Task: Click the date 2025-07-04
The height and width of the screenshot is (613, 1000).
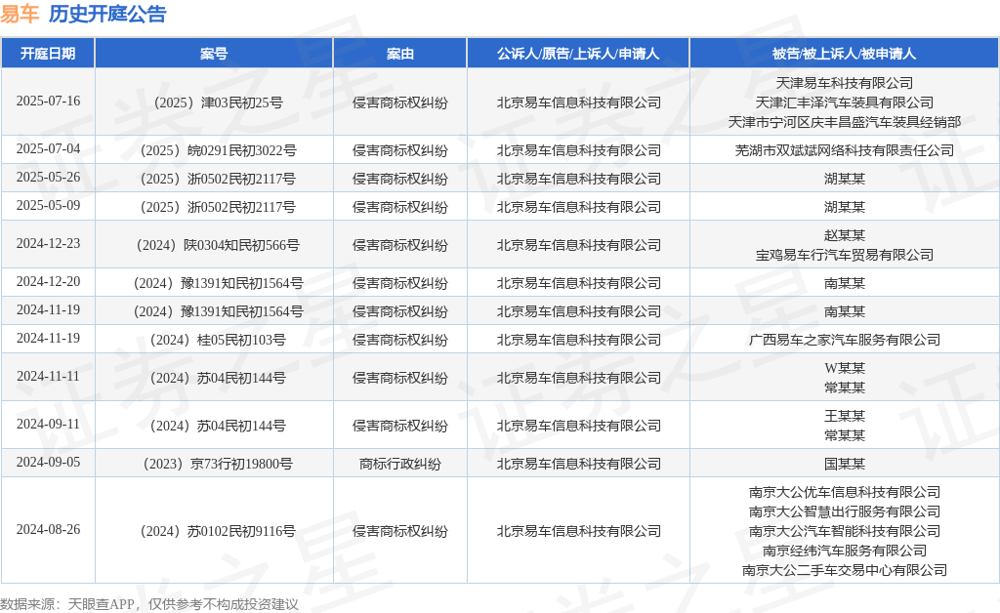Action: pyautogui.click(x=48, y=148)
